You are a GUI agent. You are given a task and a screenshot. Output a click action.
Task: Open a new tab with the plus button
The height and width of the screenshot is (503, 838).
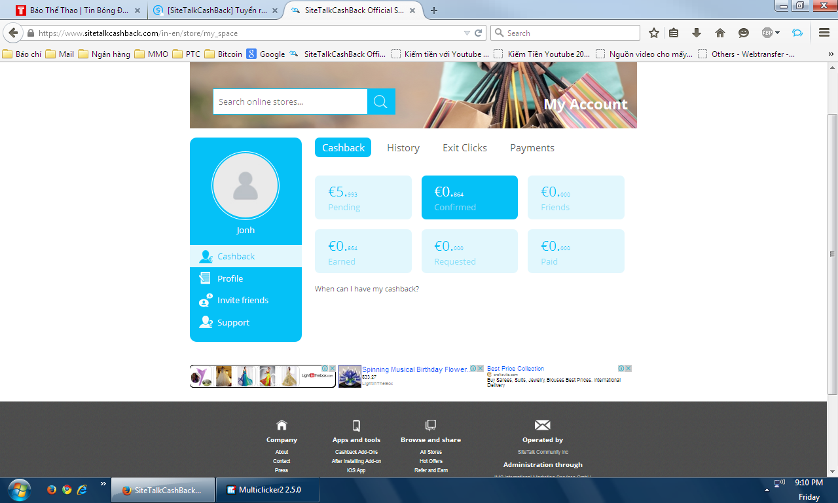[x=434, y=10]
